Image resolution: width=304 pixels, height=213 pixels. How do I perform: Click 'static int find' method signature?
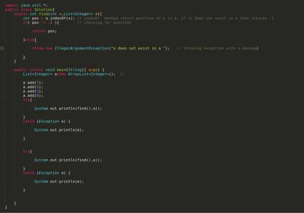point(58,14)
